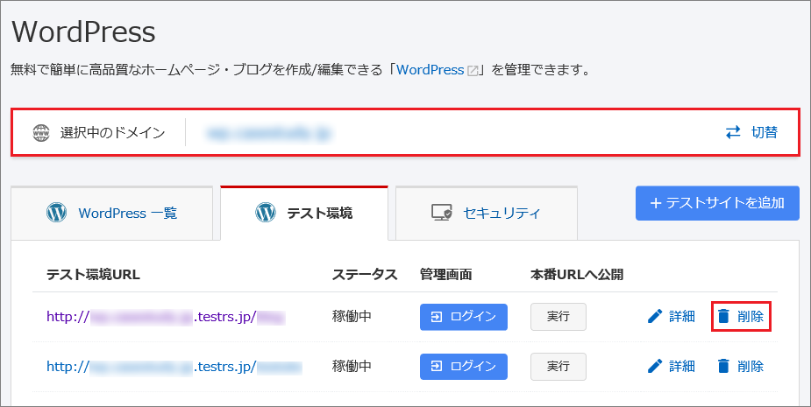This screenshot has height=407, width=811.
Task: Click the WordPress logo in the テスト環境 tab
Action: 266,213
